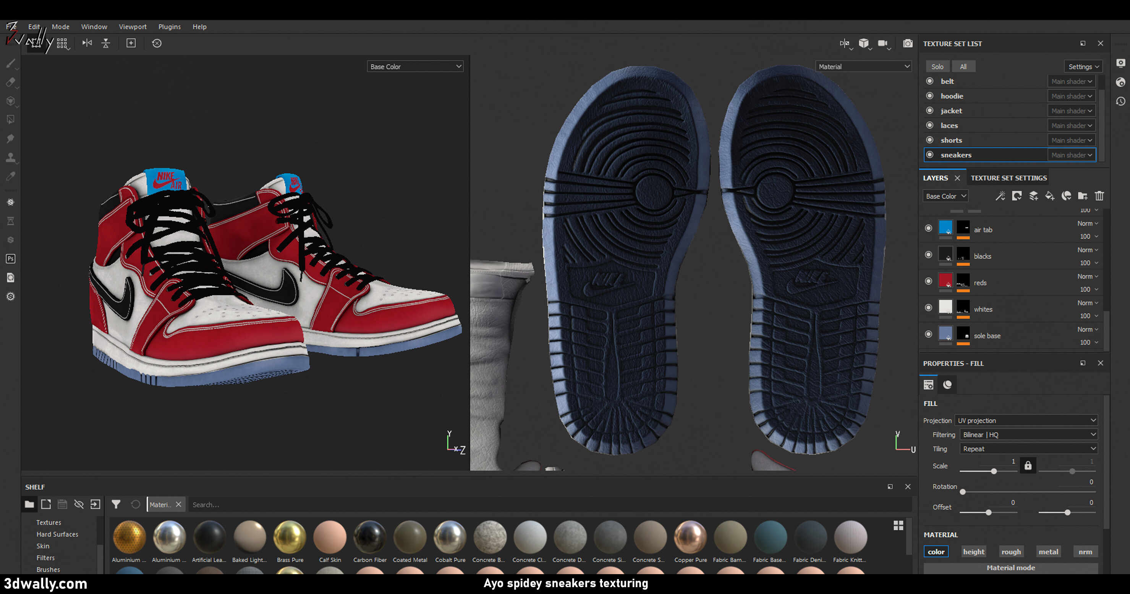Open the Tiling dropdown set to Repeat

tap(1028, 449)
